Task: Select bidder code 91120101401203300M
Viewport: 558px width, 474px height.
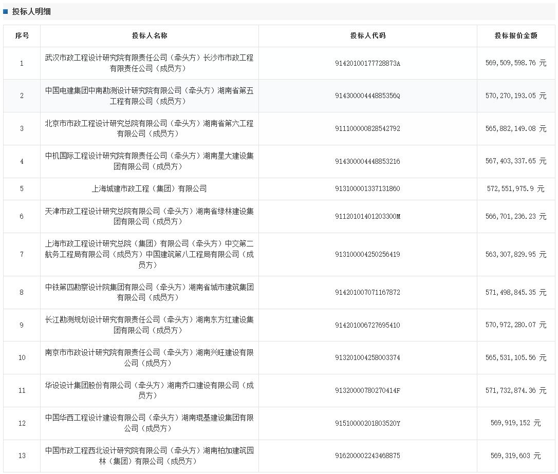Action: coord(367,216)
